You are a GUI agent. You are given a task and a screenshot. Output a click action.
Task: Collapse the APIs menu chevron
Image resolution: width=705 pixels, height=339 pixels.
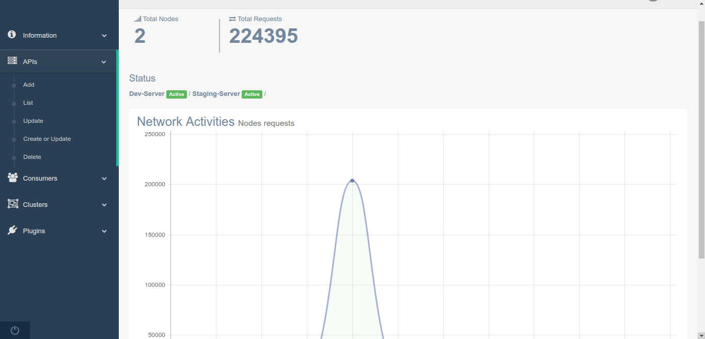pos(104,62)
